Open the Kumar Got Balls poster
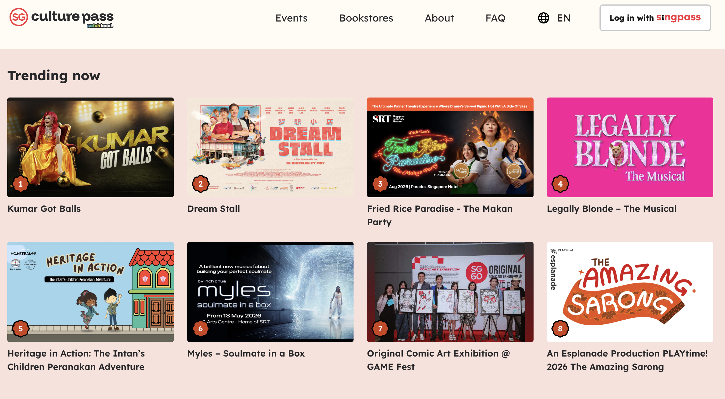 click(x=90, y=147)
